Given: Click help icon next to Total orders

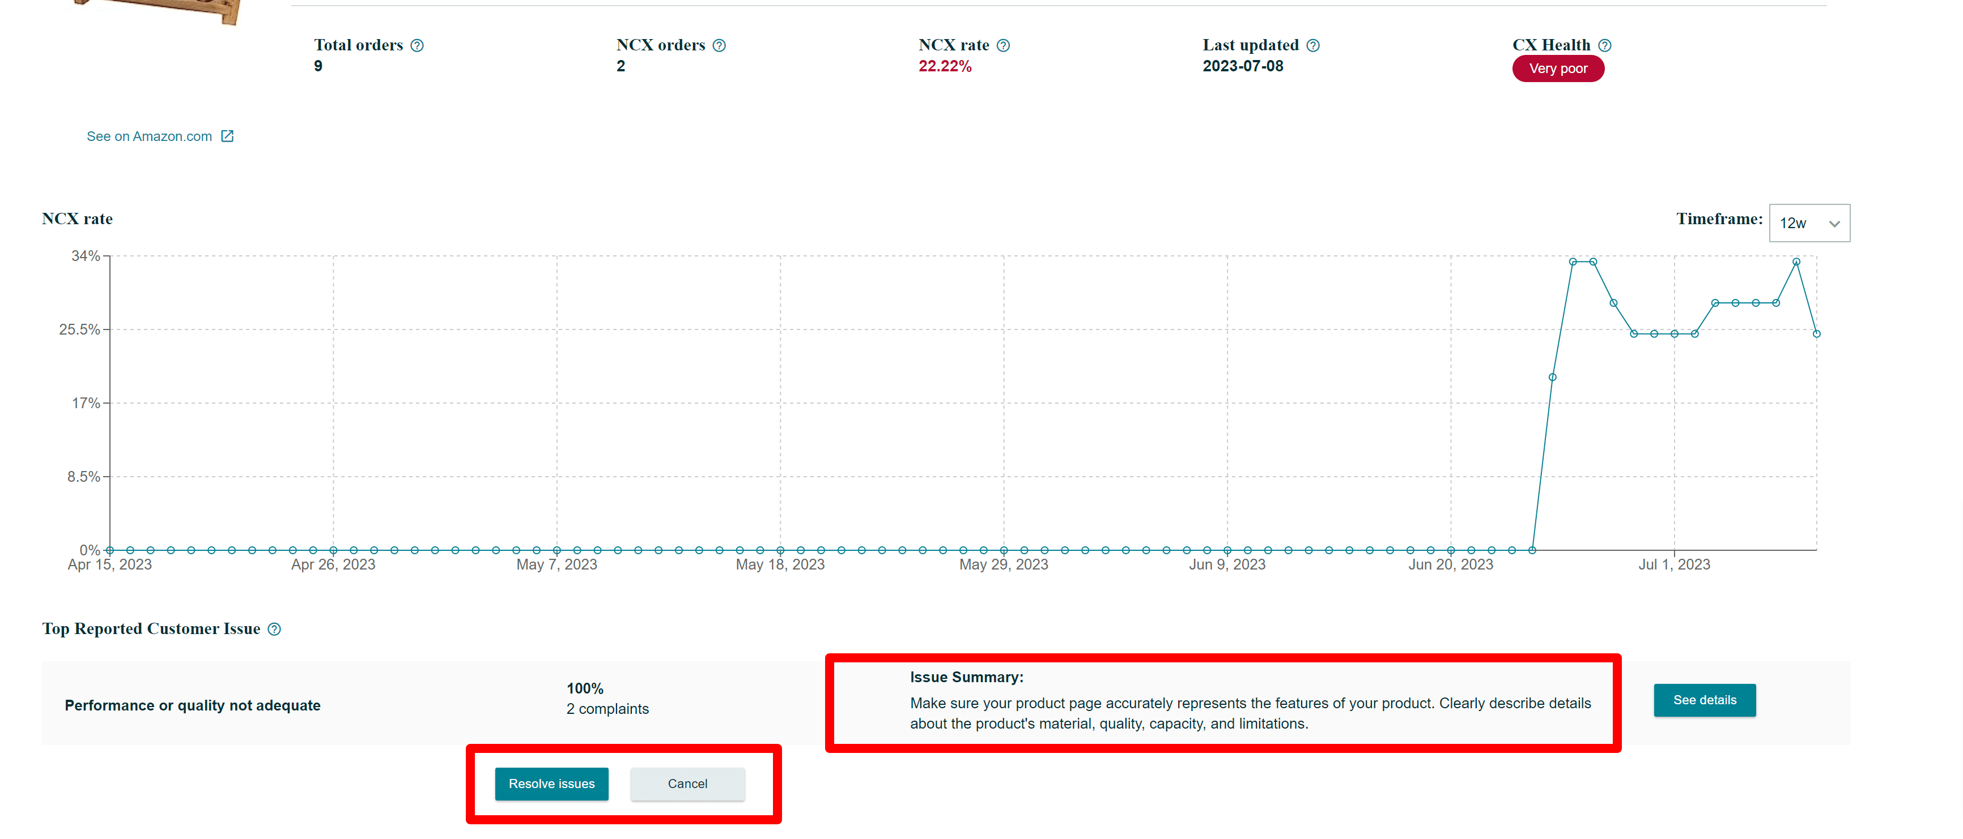Looking at the screenshot, I should (417, 46).
